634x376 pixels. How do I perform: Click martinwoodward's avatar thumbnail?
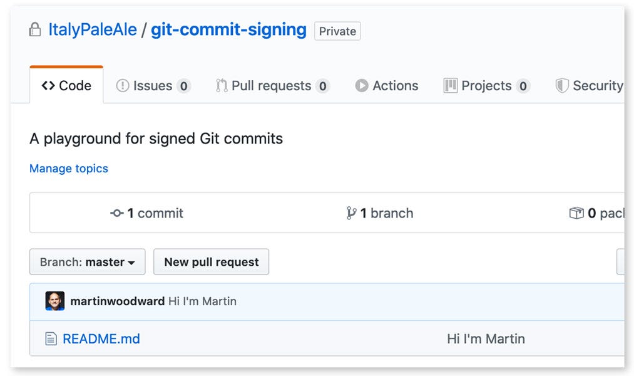coord(55,301)
